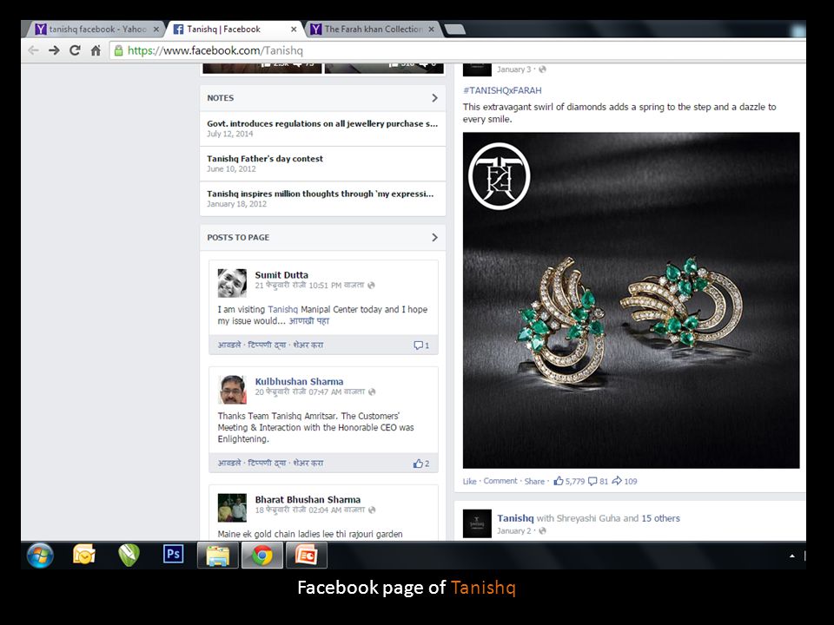Screen dimensions: 834x625
Task: Open Sumit Dutta's profile name link
Action: (281, 275)
